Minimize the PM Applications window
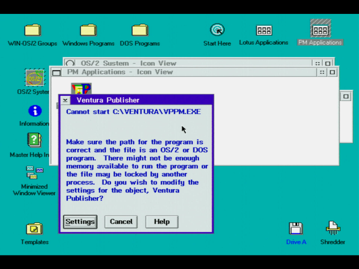359x269 pixels. pos(322,73)
